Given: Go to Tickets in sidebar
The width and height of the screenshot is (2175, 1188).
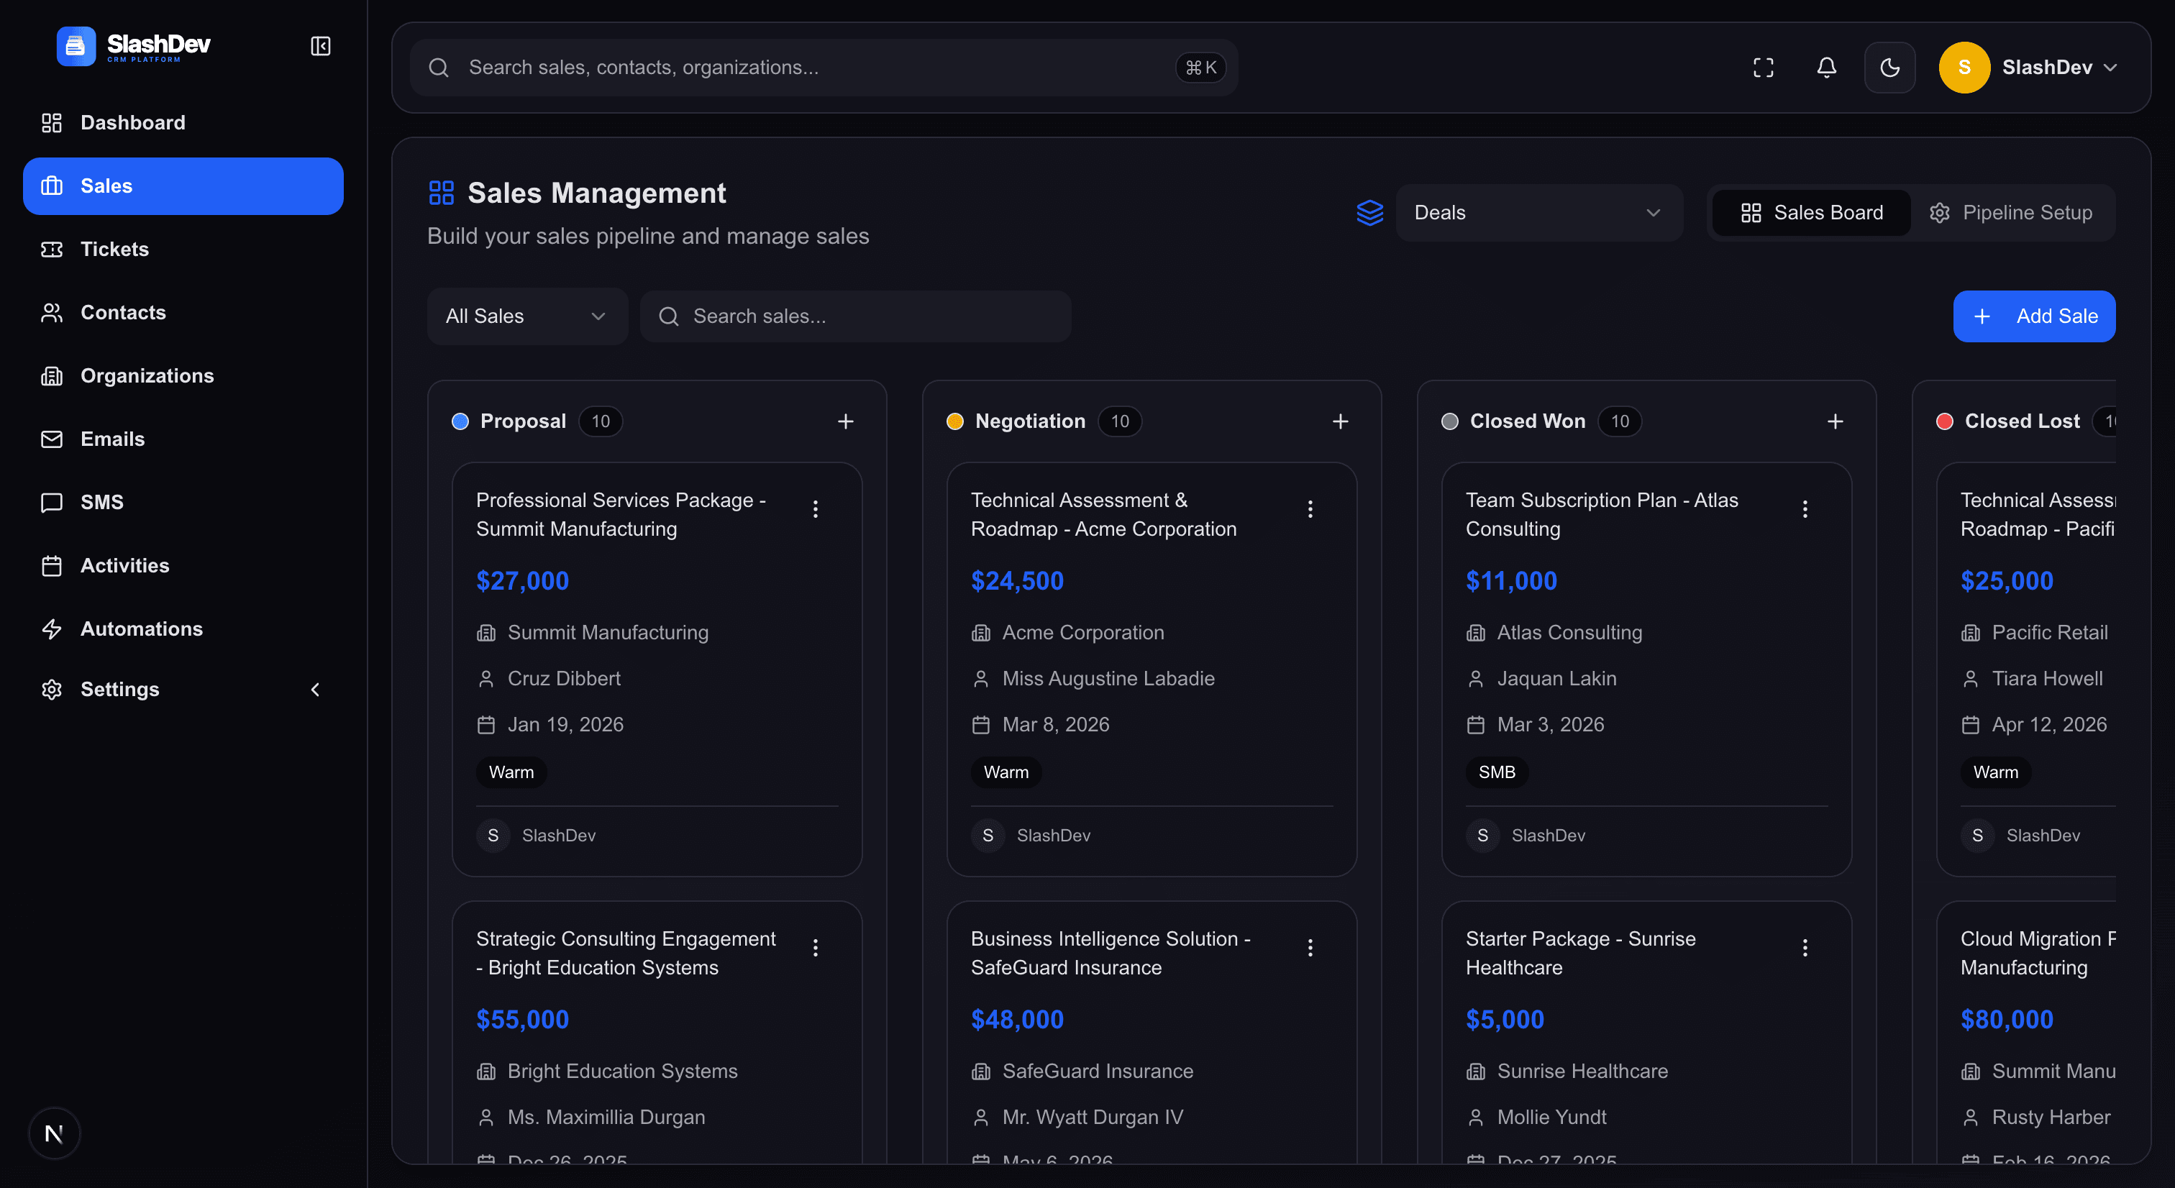Looking at the screenshot, I should pyautogui.click(x=114, y=249).
